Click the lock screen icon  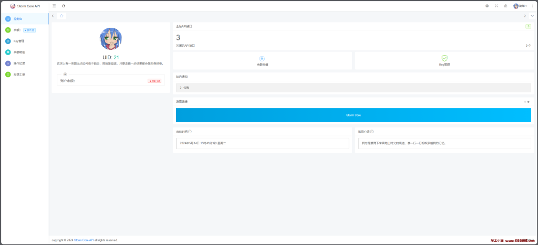pos(505,6)
